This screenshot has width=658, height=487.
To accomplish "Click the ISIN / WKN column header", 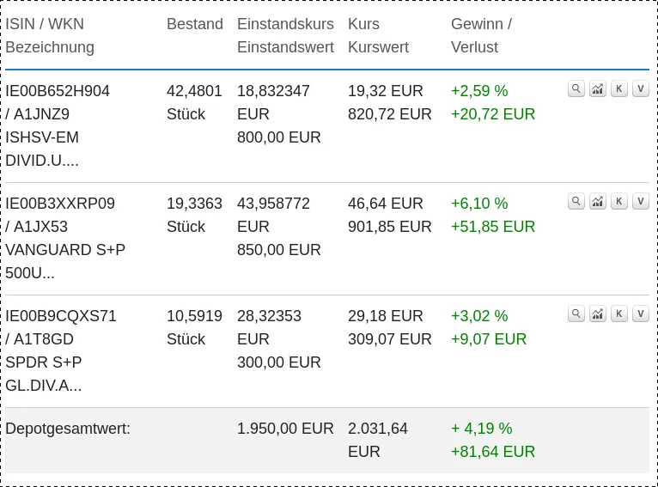I will pos(45,24).
